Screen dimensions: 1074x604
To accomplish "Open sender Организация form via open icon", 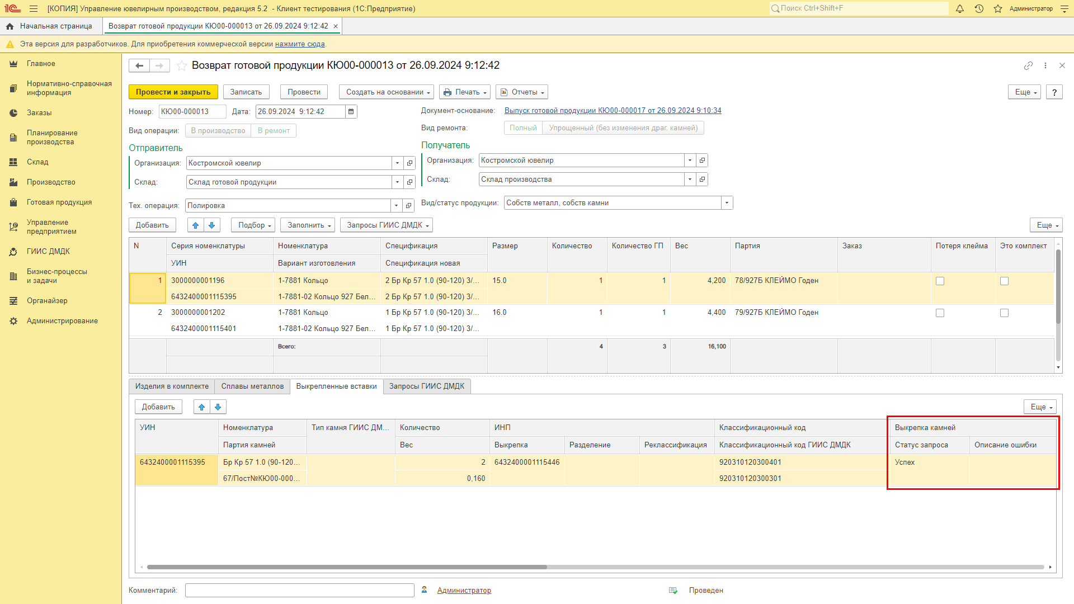I will [409, 163].
